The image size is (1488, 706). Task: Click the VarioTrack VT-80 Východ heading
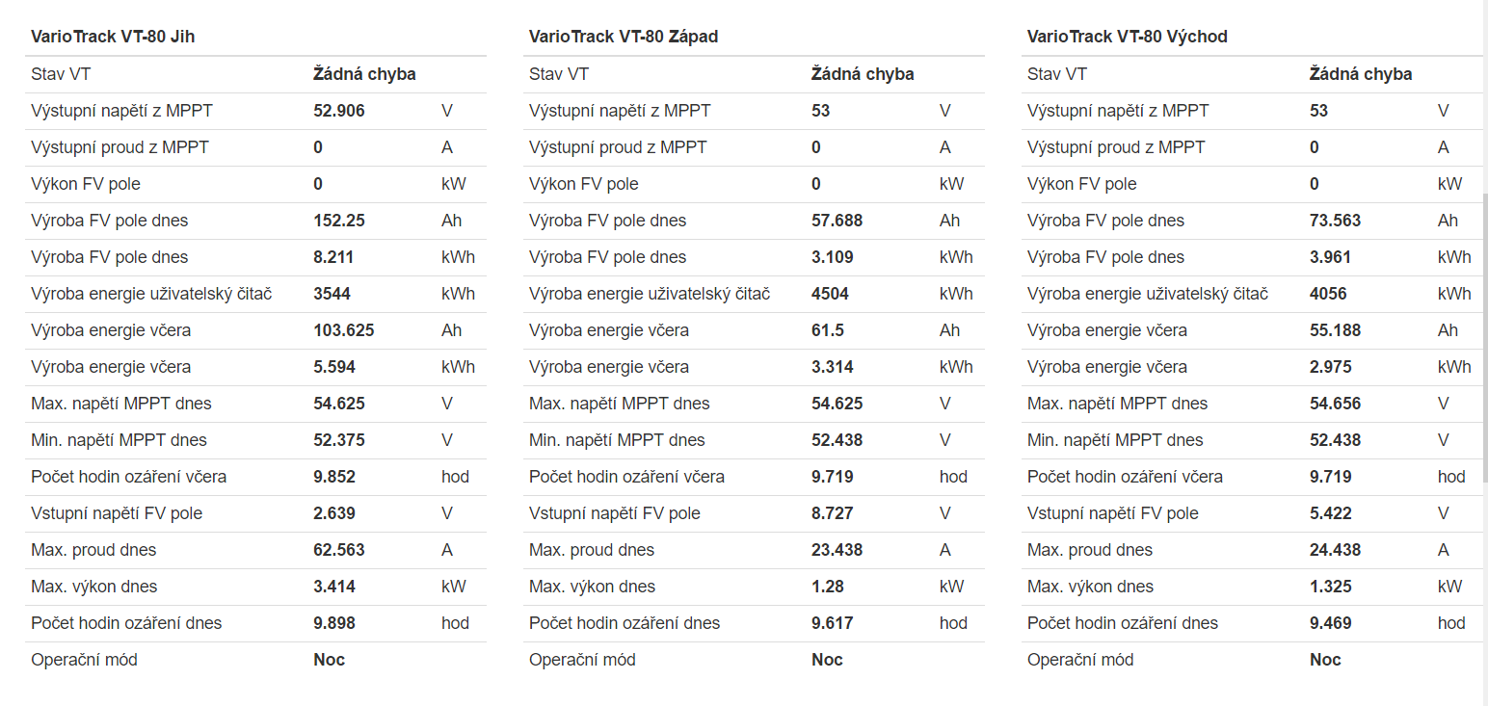pos(1127,37)
